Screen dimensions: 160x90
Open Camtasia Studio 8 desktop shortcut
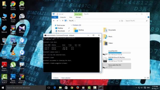click(x=4, y=79)
